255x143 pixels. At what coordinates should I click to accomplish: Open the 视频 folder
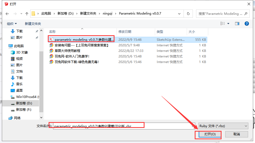(x=19, y=59)
